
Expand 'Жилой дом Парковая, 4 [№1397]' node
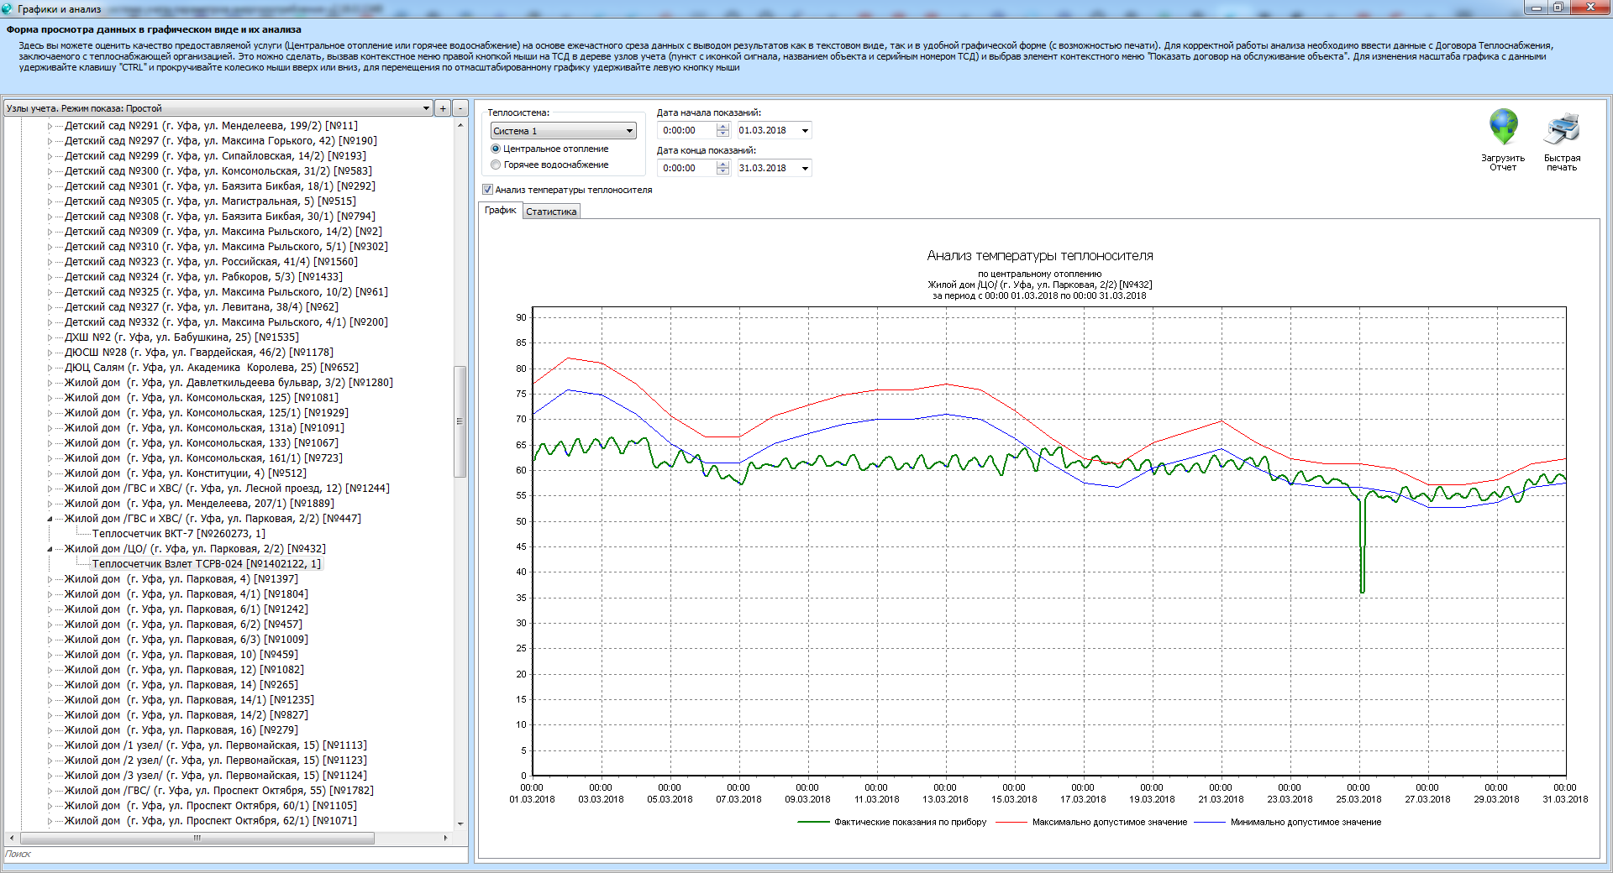pos(50,579)
